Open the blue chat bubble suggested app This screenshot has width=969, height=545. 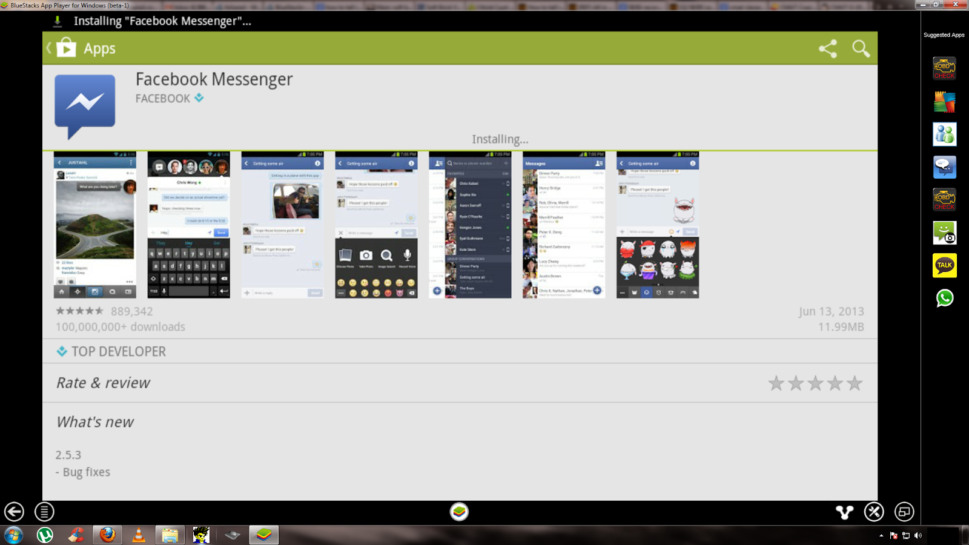tap(944, 167)
